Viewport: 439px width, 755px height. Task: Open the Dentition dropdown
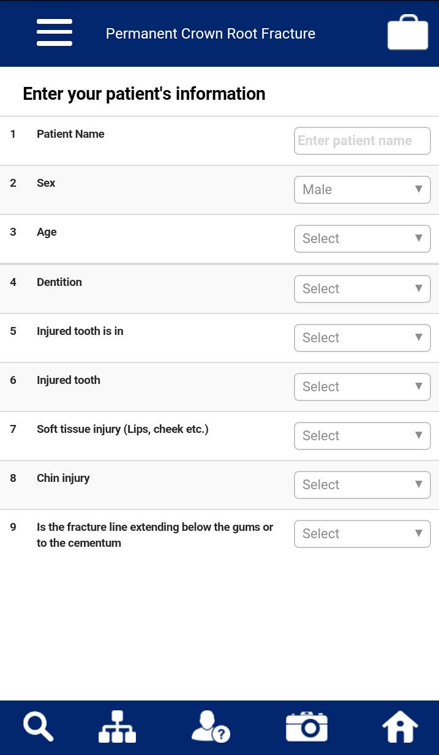(x=362, y=288)
